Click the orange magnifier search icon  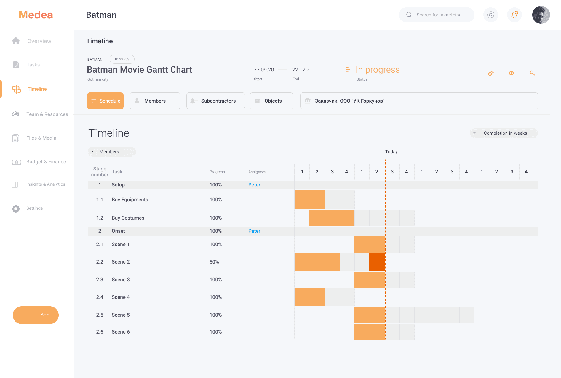(532, 73)
